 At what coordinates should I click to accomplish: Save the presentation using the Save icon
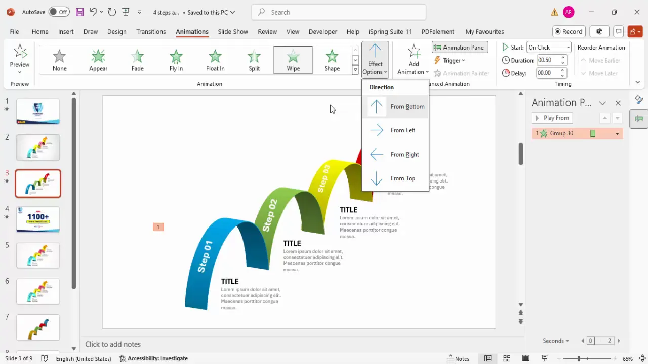coord(79,12)
